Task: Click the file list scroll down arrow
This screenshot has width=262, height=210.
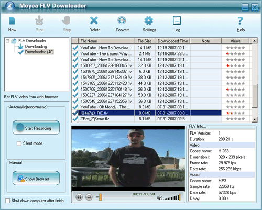Action: 255,119
